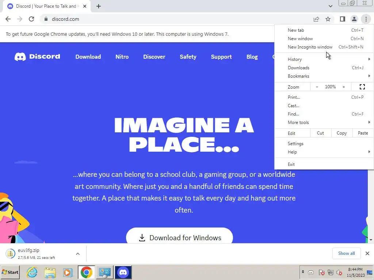Click the network tray icon

330,272
